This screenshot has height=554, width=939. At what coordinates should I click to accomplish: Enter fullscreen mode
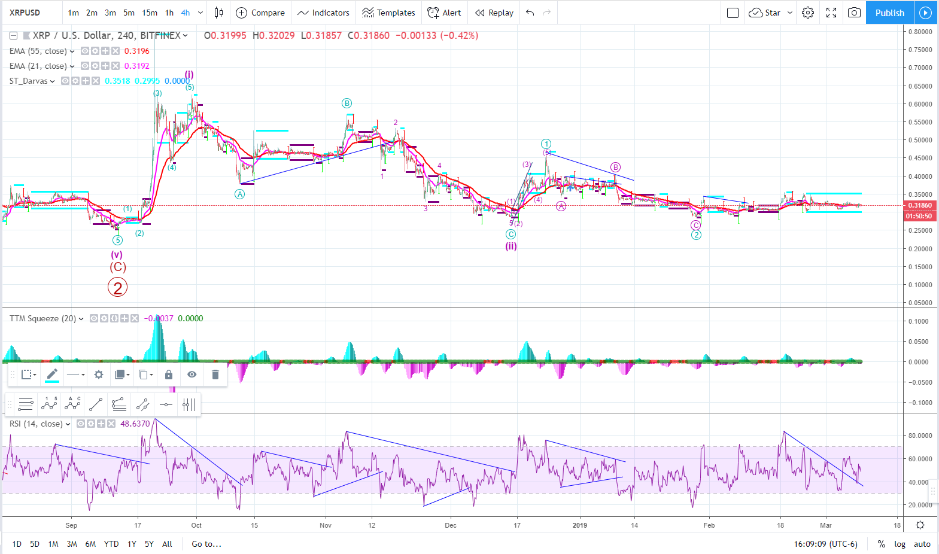[831, 13]
